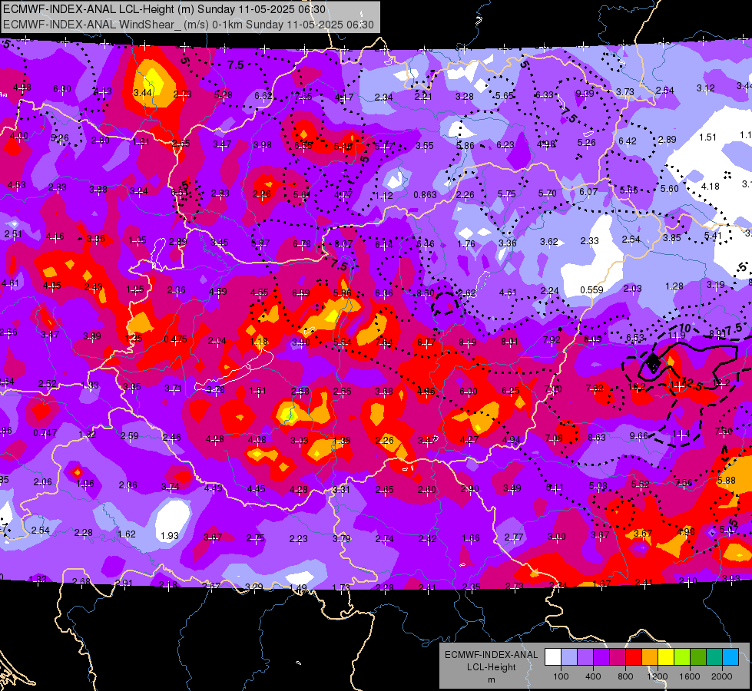Click the LCL-Height label in legend

point(491,667)
